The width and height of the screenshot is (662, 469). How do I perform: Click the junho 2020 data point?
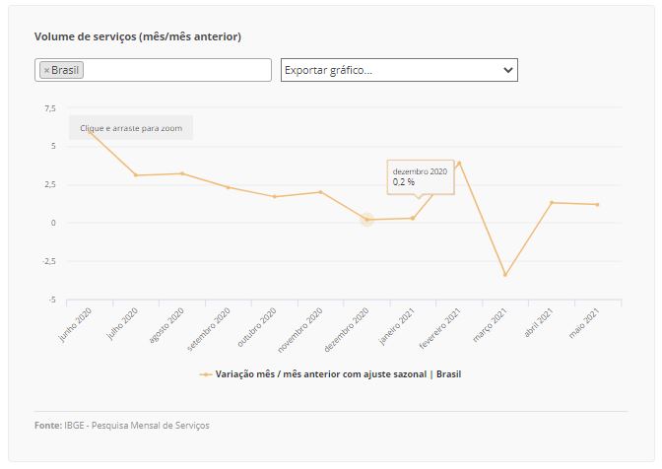91,130
